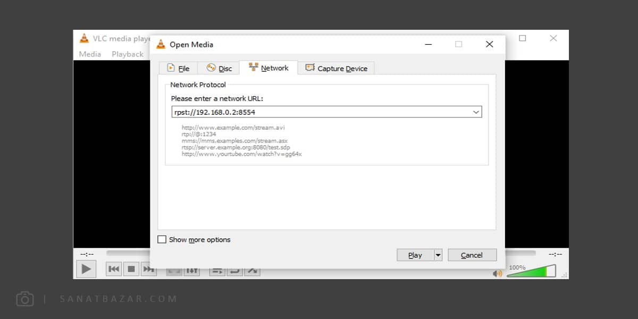Image resolution: width=638 pixels, height=319 pixels.
Task: Click example URL rtp://@:1234
Action: tap(199, 134)
